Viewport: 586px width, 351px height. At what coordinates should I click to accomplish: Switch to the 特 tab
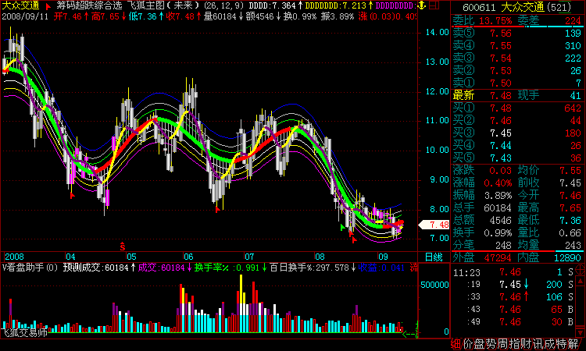coord(561,344)
